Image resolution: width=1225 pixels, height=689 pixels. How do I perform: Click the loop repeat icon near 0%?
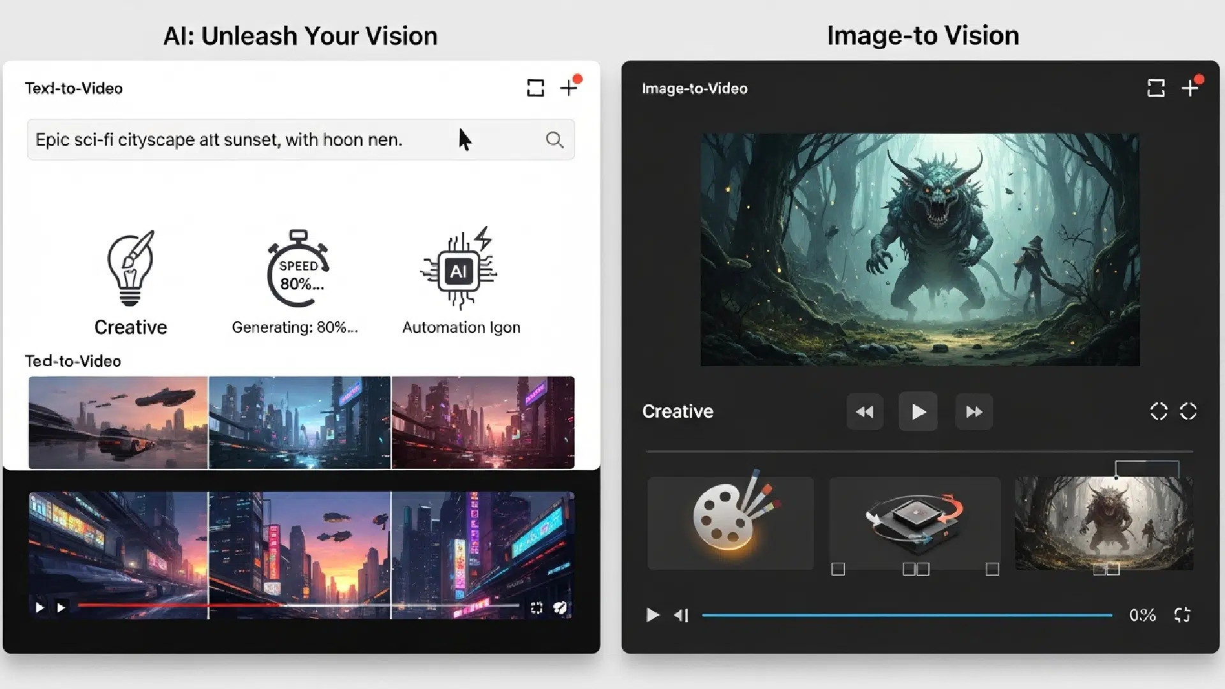click(x=1182, y=614)
